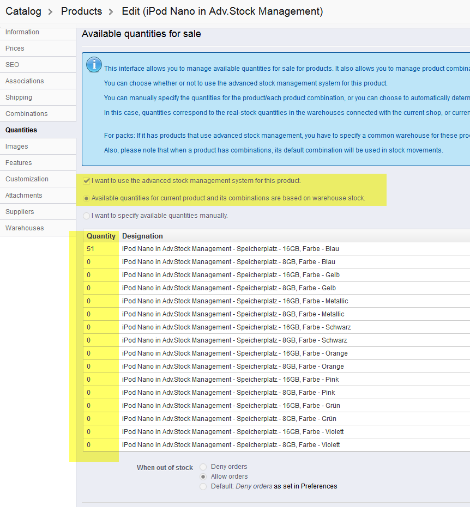Select specify available quantities manually option
The height and width of the screenshot is (507, 470).
click(87, 216)
